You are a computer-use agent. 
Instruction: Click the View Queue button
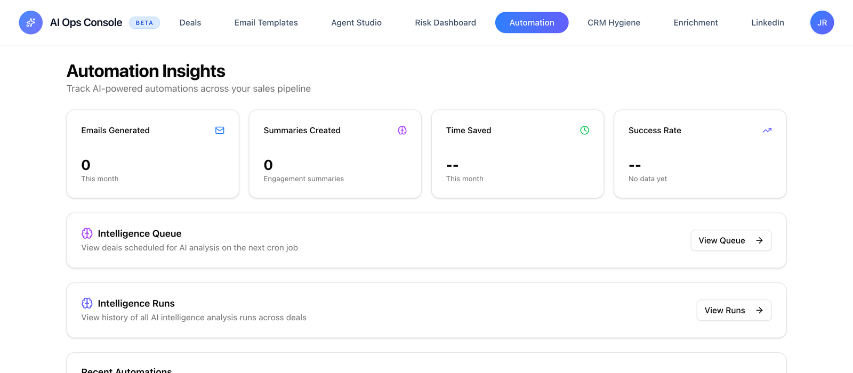tap(731, 240)
